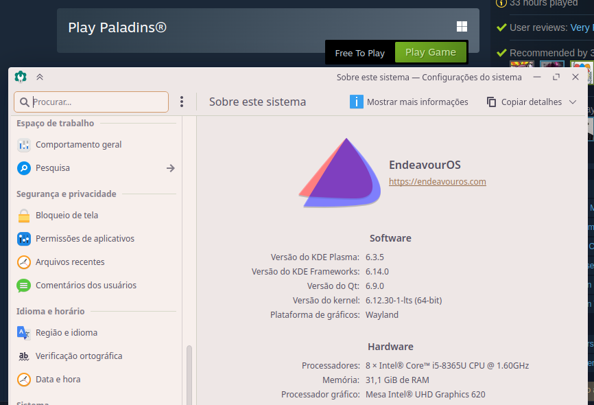Click the EndeavourOS logo image

point(340,172)
